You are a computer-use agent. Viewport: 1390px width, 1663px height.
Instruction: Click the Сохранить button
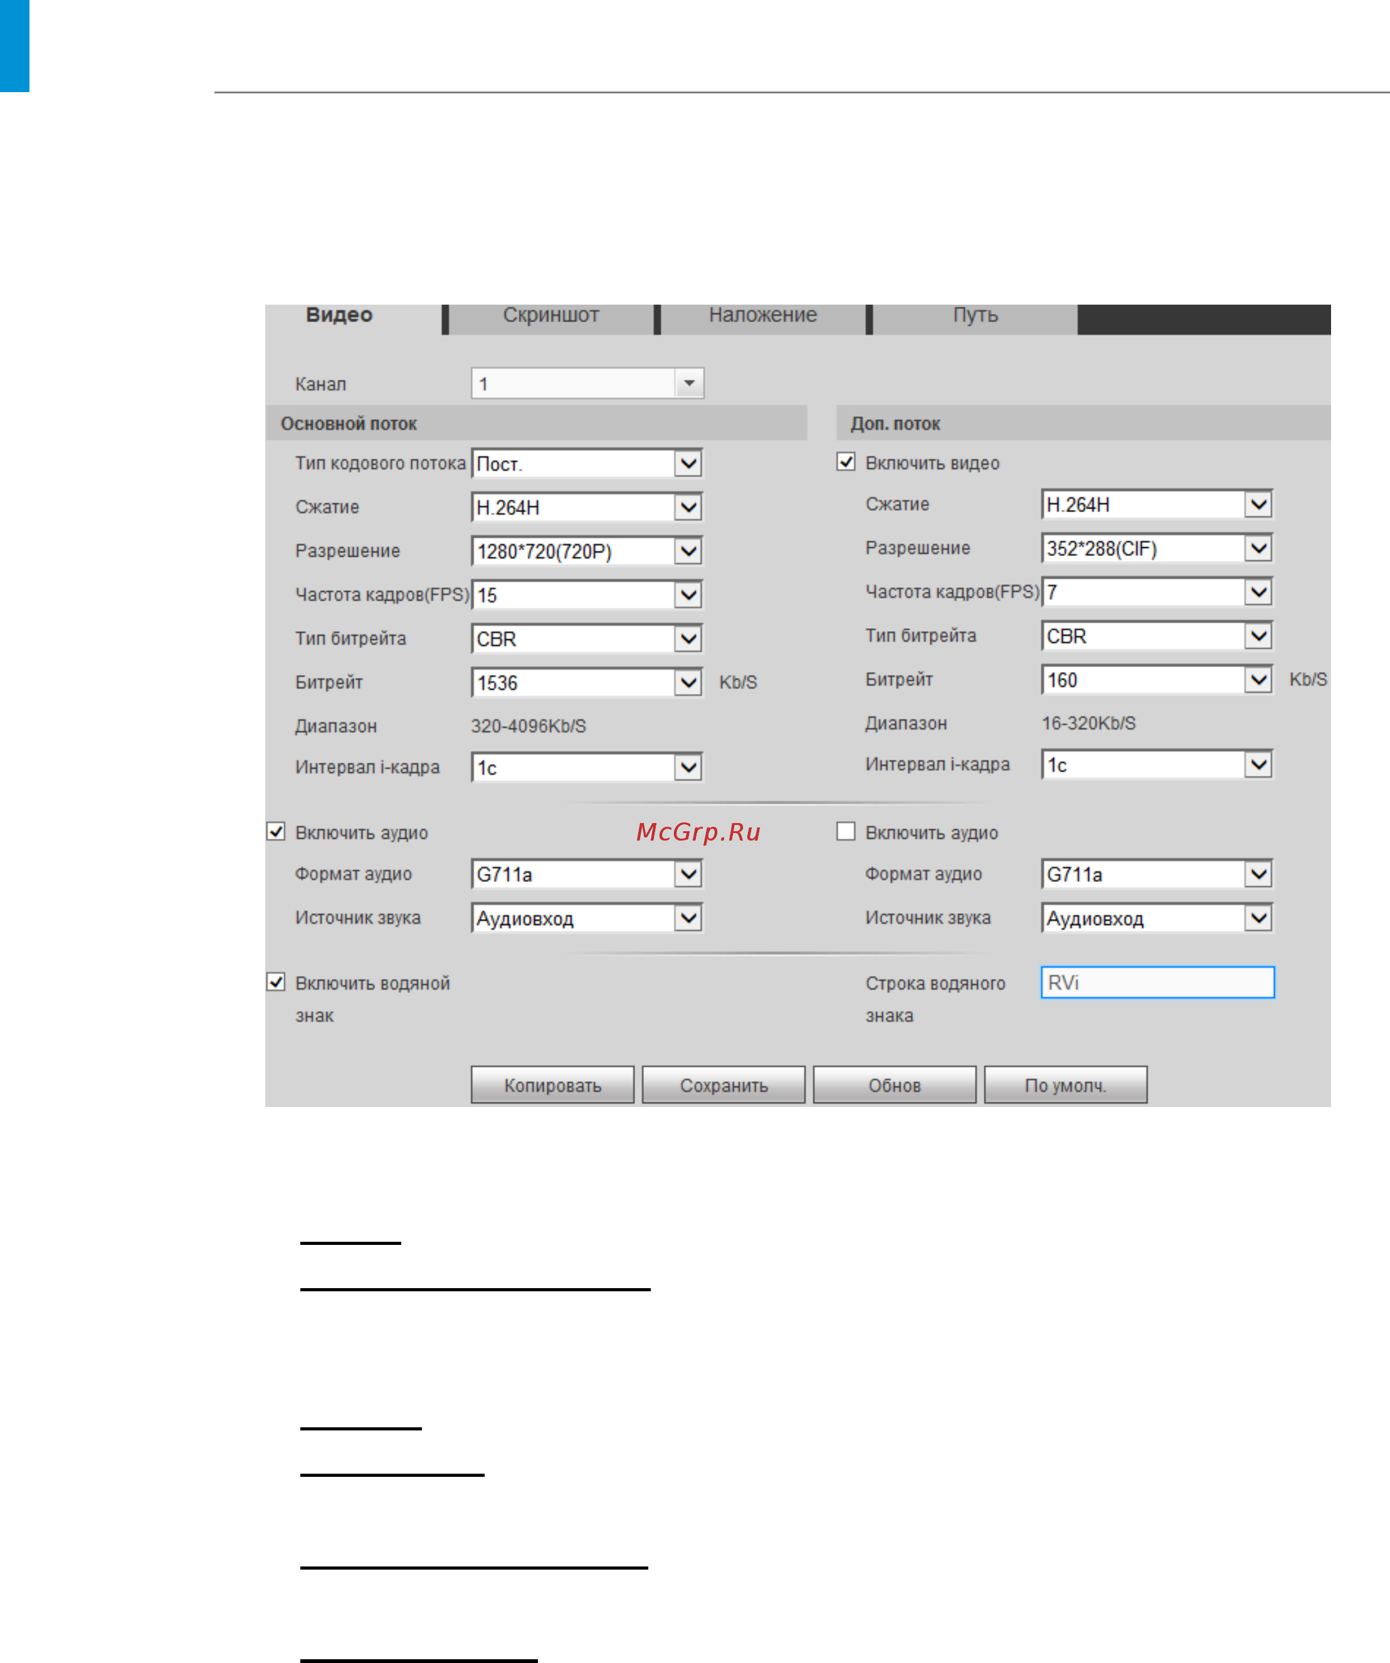pos(724,1085)
